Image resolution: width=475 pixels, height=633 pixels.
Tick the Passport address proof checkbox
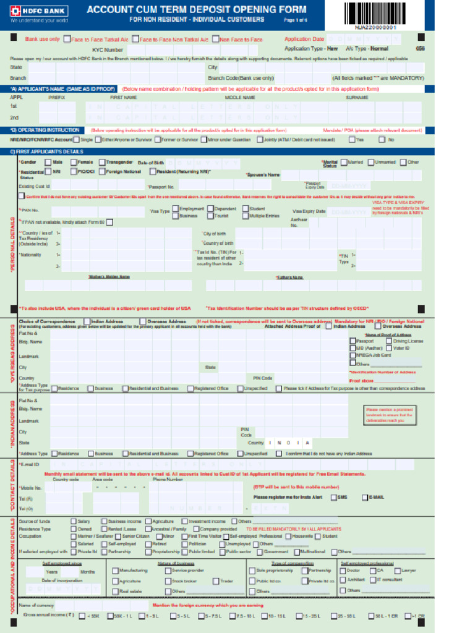[x=353, y=341]
